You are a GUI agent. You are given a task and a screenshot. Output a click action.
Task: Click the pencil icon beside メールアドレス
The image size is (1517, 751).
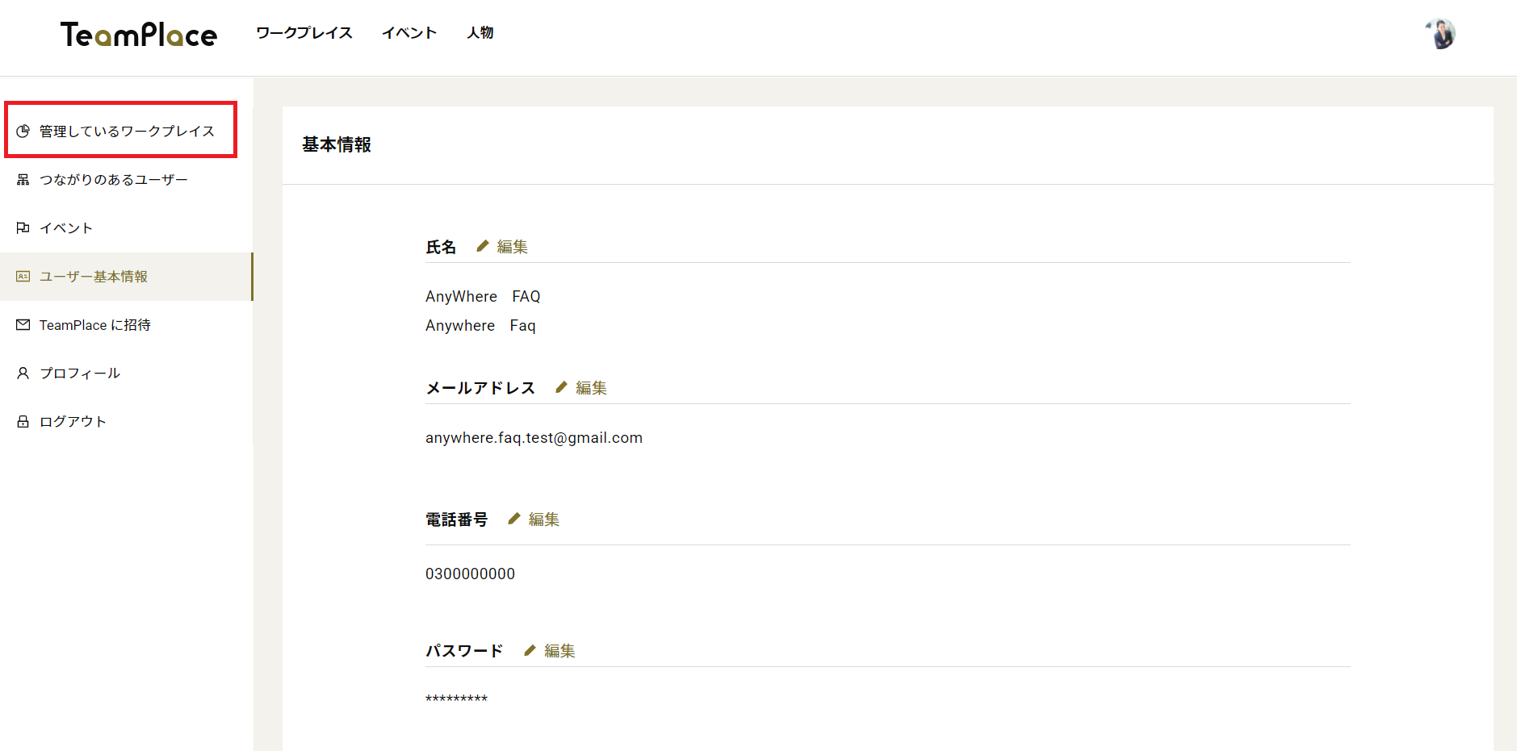point(562,387)
